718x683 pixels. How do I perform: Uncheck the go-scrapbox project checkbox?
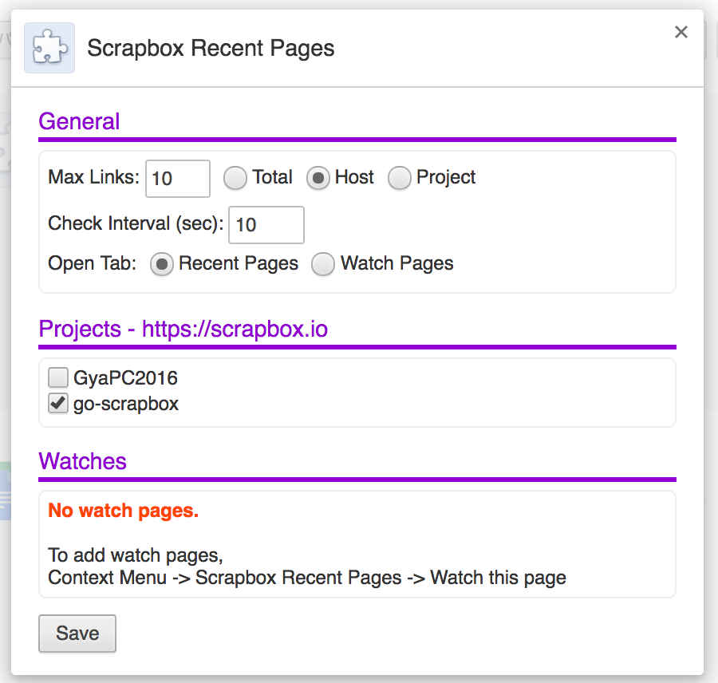coord(58,403)
